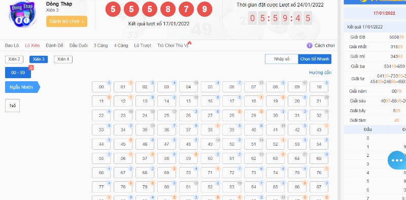Click the Đầu column header

pos(367,129)
